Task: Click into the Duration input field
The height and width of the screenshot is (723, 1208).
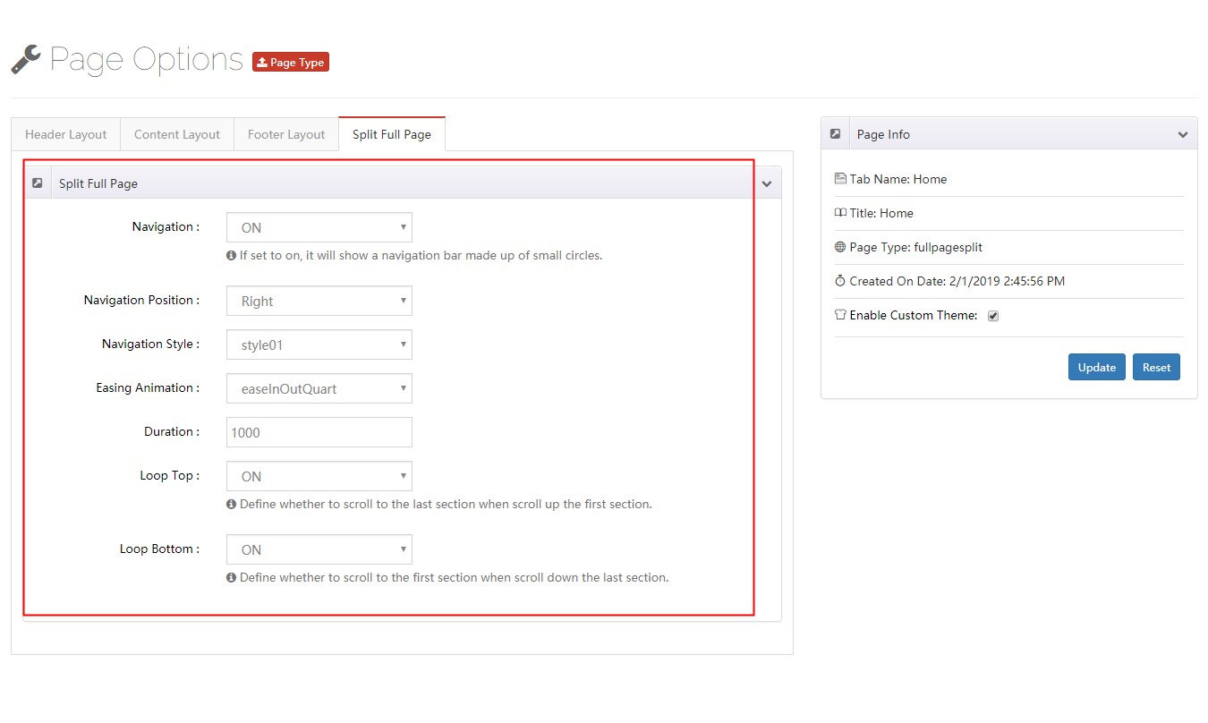Action: (319, 432)
